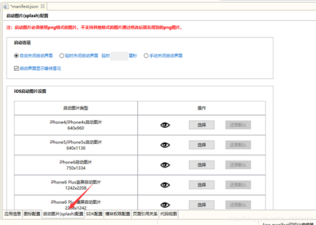Viewport: 316px width, 225px height.
Task: Click the 启动图片类型 column header
Action: [76, 108]
